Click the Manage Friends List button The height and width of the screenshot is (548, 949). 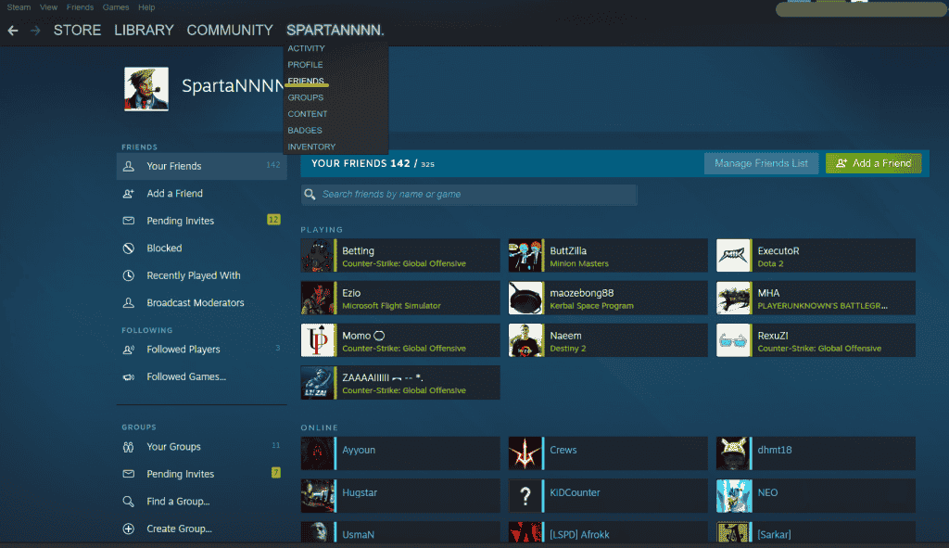tap(761, 163)
